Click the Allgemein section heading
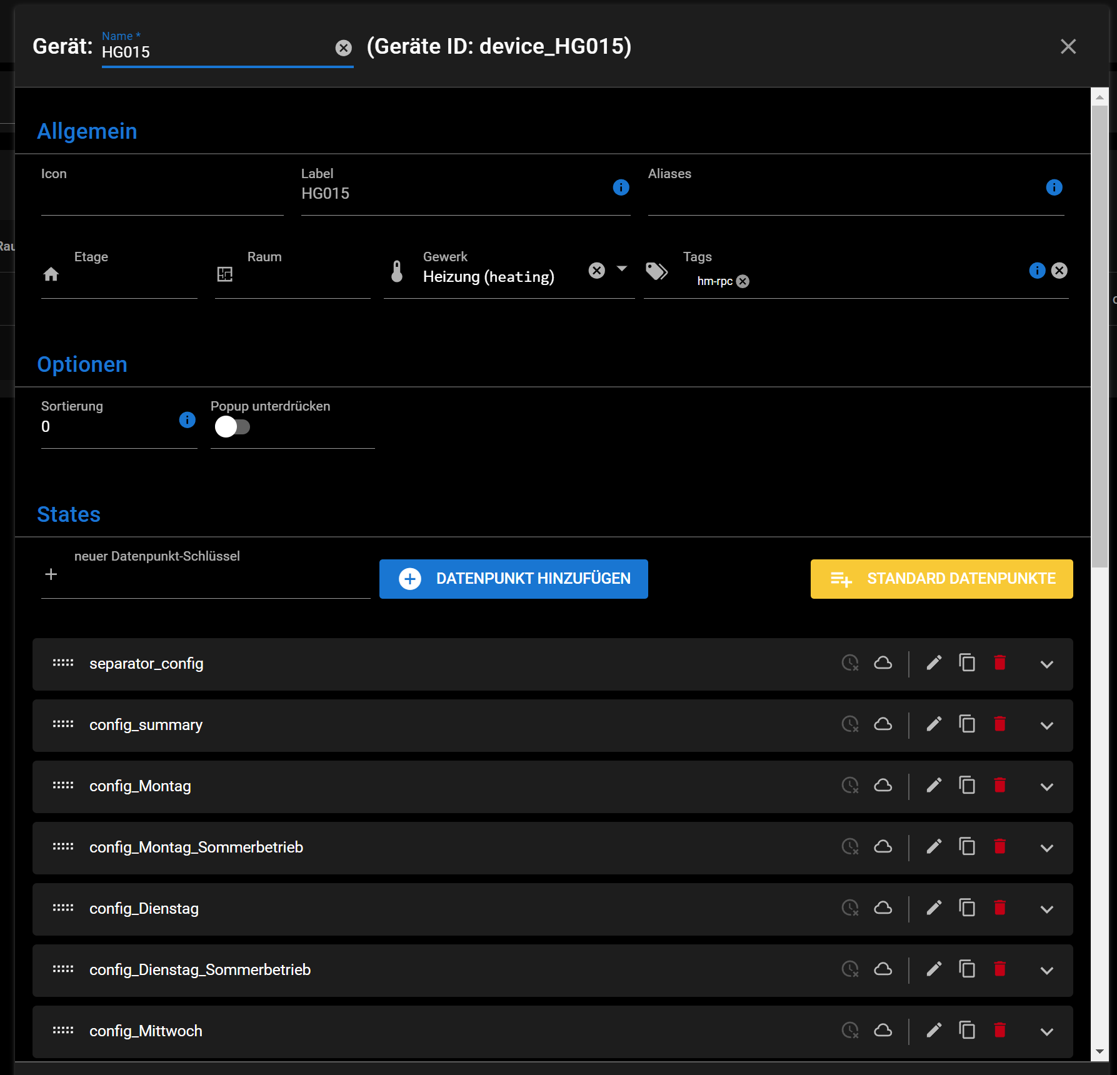 87,131
